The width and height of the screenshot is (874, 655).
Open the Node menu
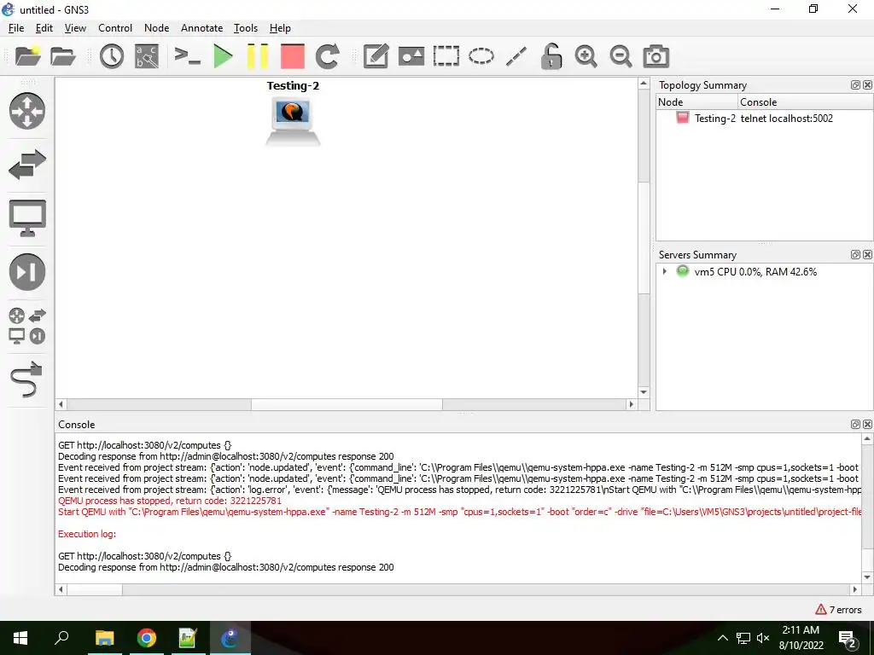point(157,28)
